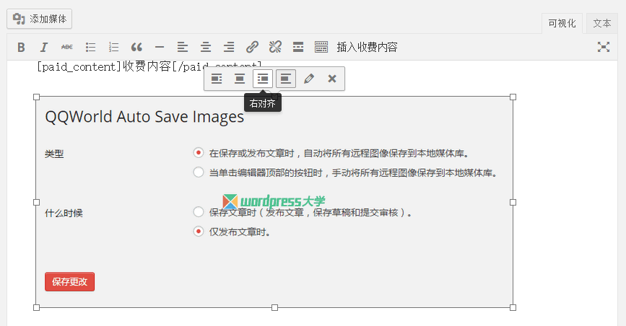
Task: Click the 添加媒体 add media button
Action: (39, 19)
